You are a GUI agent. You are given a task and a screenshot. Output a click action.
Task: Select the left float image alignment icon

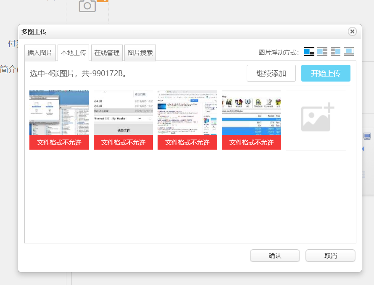[x=309, y=52]
